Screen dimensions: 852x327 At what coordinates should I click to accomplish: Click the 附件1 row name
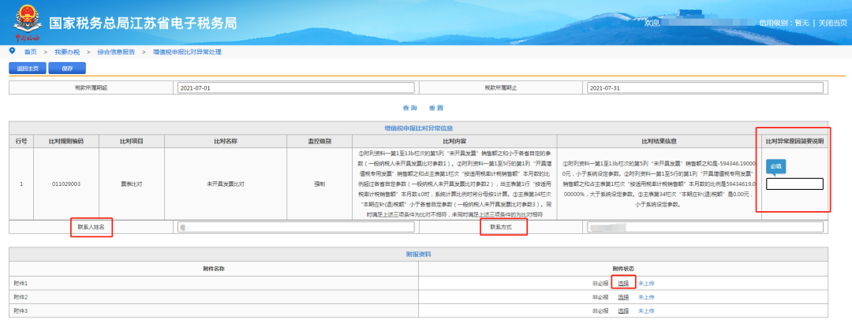coord(21,283)
